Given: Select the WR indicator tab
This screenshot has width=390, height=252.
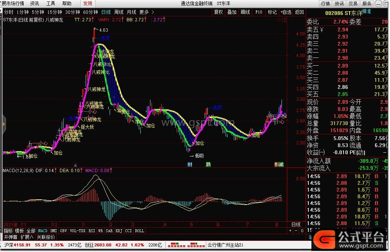Looking at the screenshot, I should (x=100, y=231).
